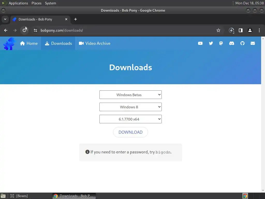Viewport: 265px width, 199px height.
Task: Open the Discord social link icon
Action: tap(232, 43)
